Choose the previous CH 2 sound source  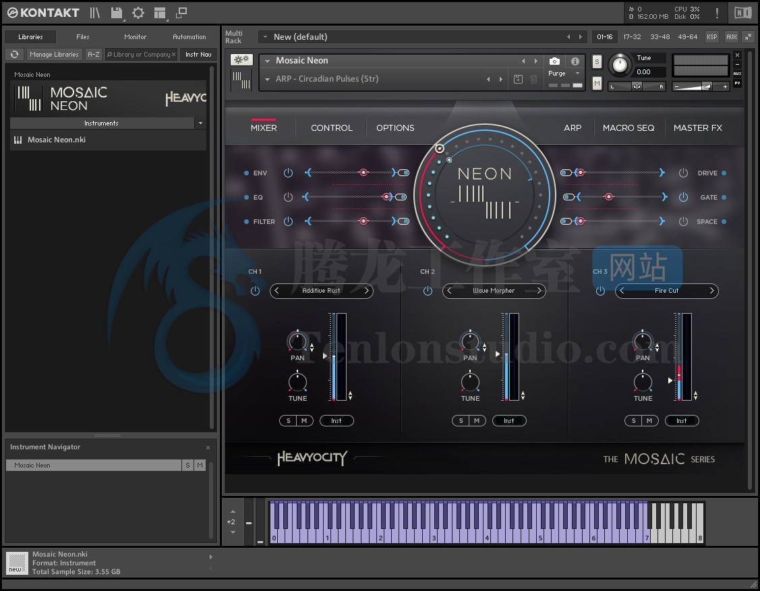449,290
